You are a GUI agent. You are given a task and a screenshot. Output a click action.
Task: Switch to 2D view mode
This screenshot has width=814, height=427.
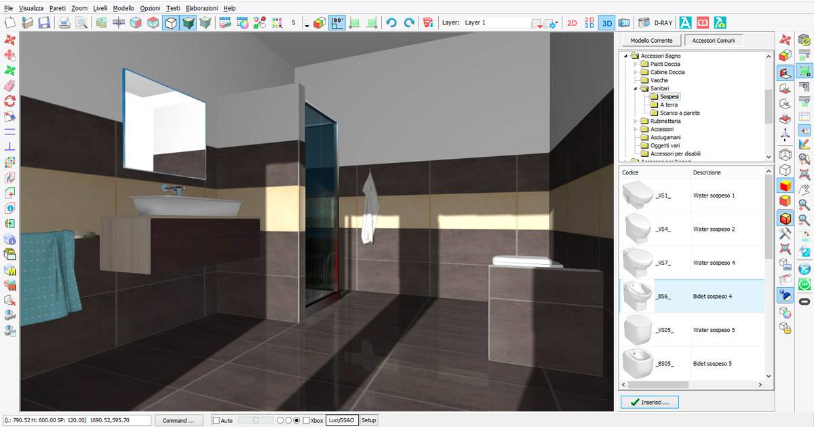(573, 22)
